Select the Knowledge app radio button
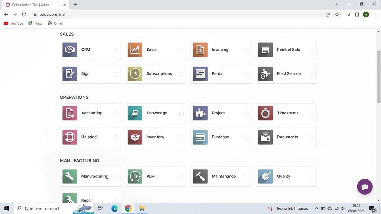This screenshot has width=381, height=214. pyautogui.click(x=181, y=114)
